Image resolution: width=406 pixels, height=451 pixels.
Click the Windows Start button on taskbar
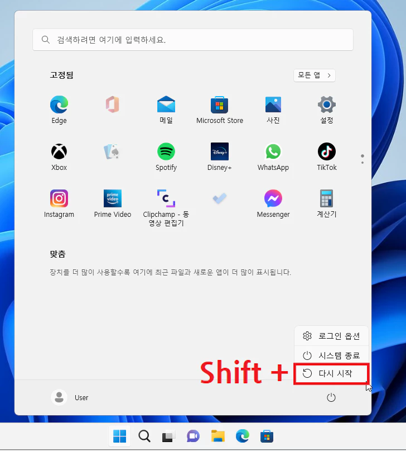tap(120, 436)
